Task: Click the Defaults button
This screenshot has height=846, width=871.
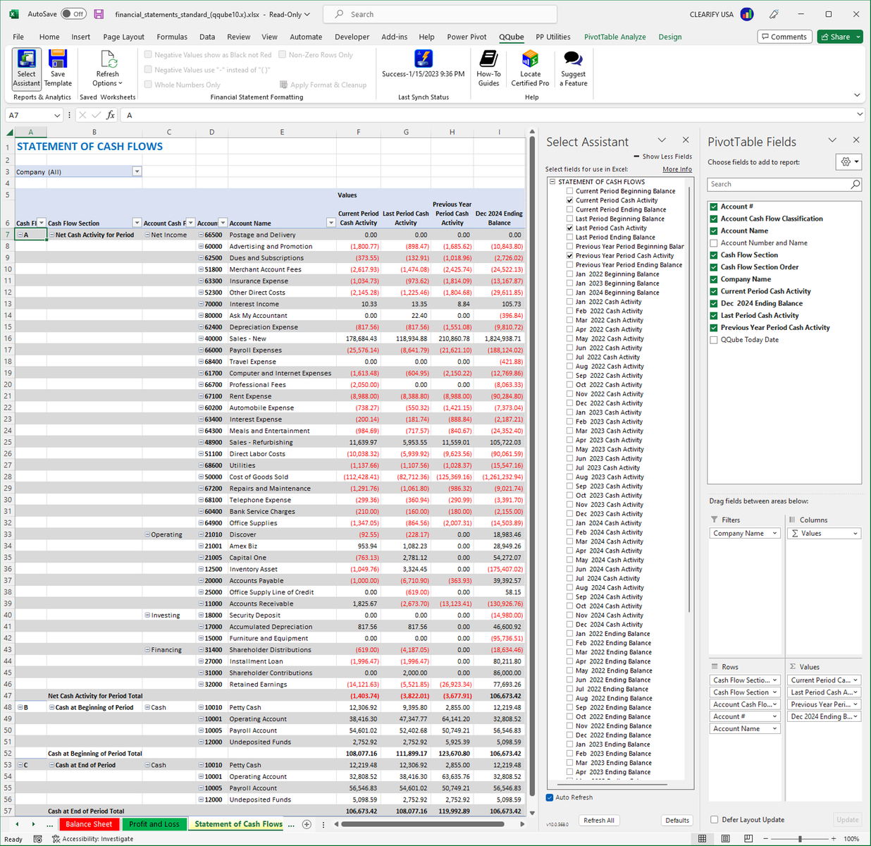Action: tap(677, 820)
